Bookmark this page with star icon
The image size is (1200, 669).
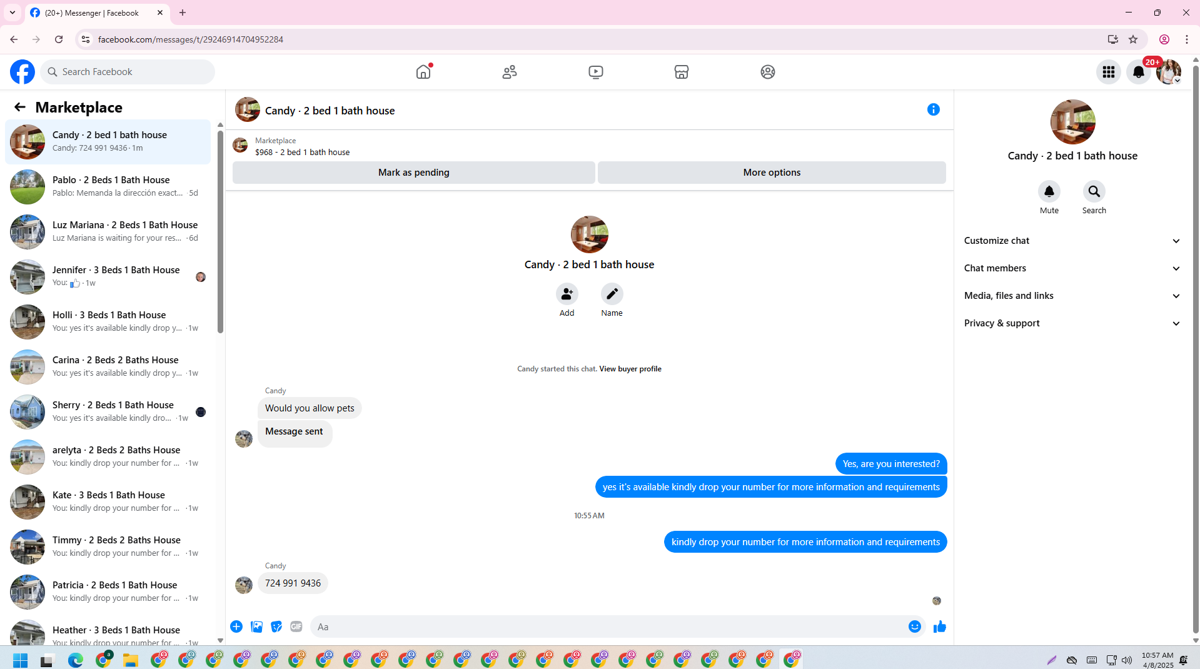(x=1133, y=39)
